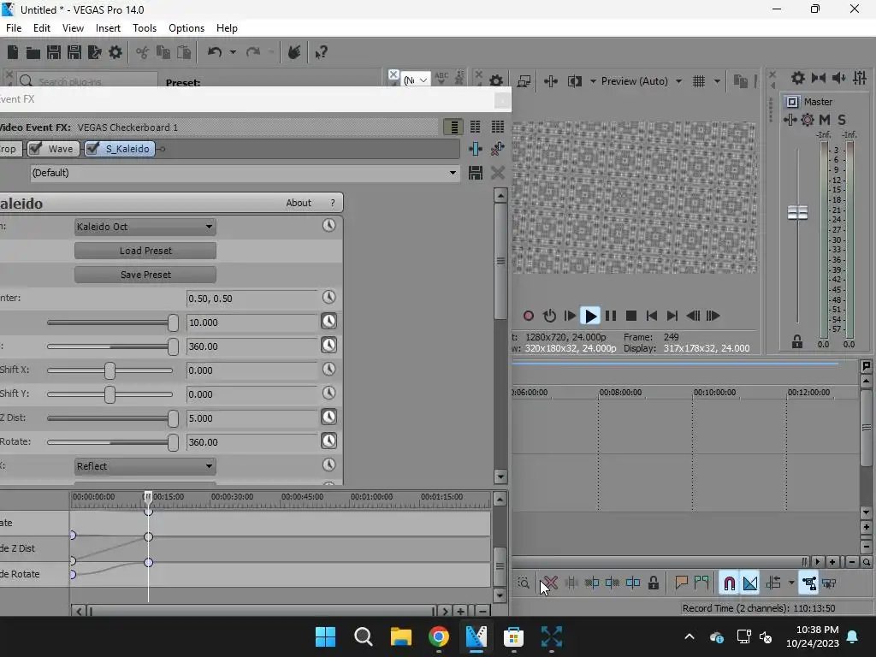The width and height of the screenshot is (876, 657).
Task: Open the Tools menu
Action: (x=144, y=28)
